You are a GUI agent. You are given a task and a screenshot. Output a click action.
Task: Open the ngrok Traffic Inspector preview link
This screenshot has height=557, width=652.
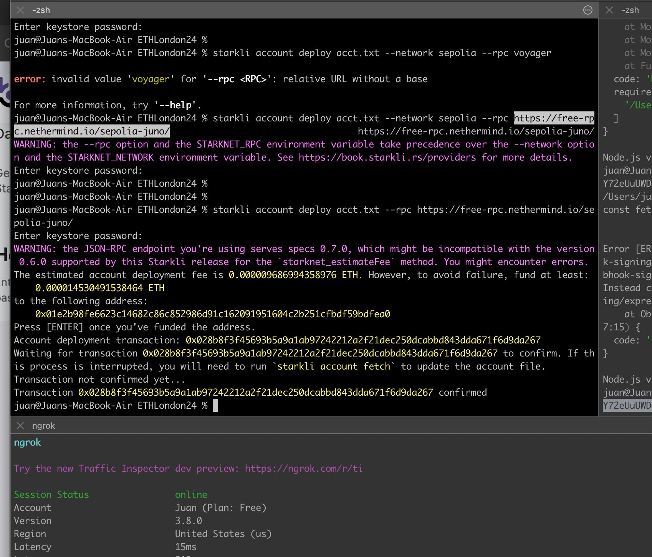pyautogui.click(x=304, y=469)
